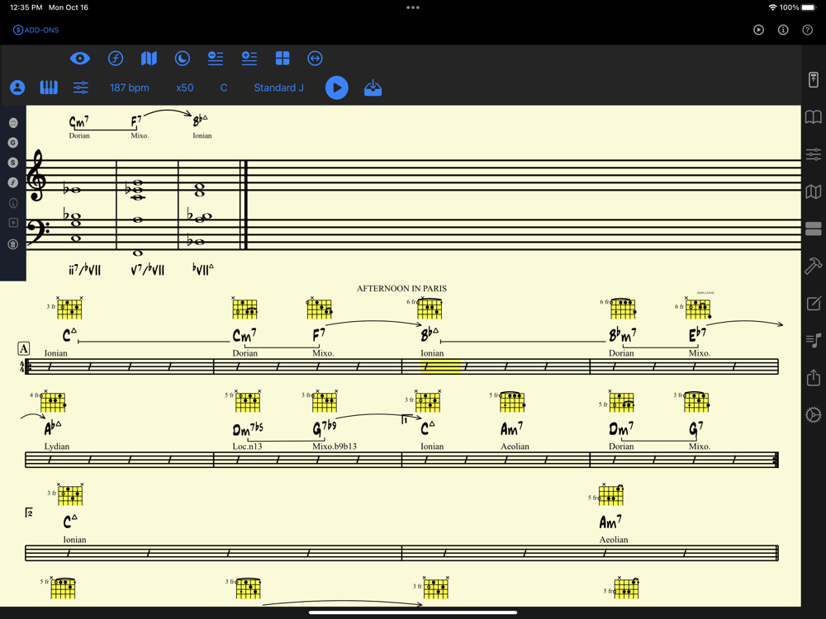The height and width of the screenshot is (619, 826).
Task: Open the ADD-ONS link
Action: coord(36,30)
